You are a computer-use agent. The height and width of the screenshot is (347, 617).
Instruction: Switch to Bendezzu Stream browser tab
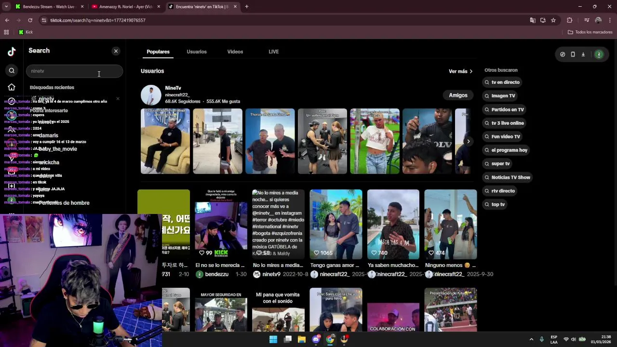coord(49,7)
